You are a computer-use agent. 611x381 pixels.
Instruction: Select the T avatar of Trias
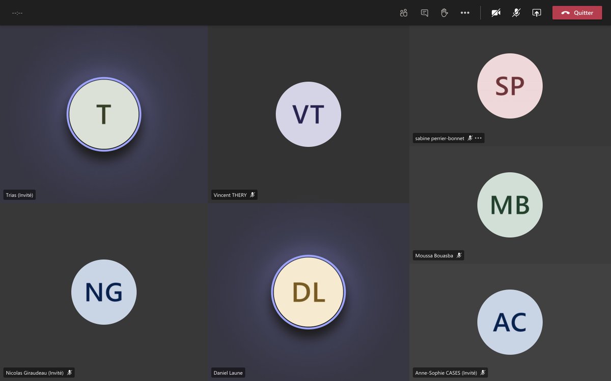[104, 114]
